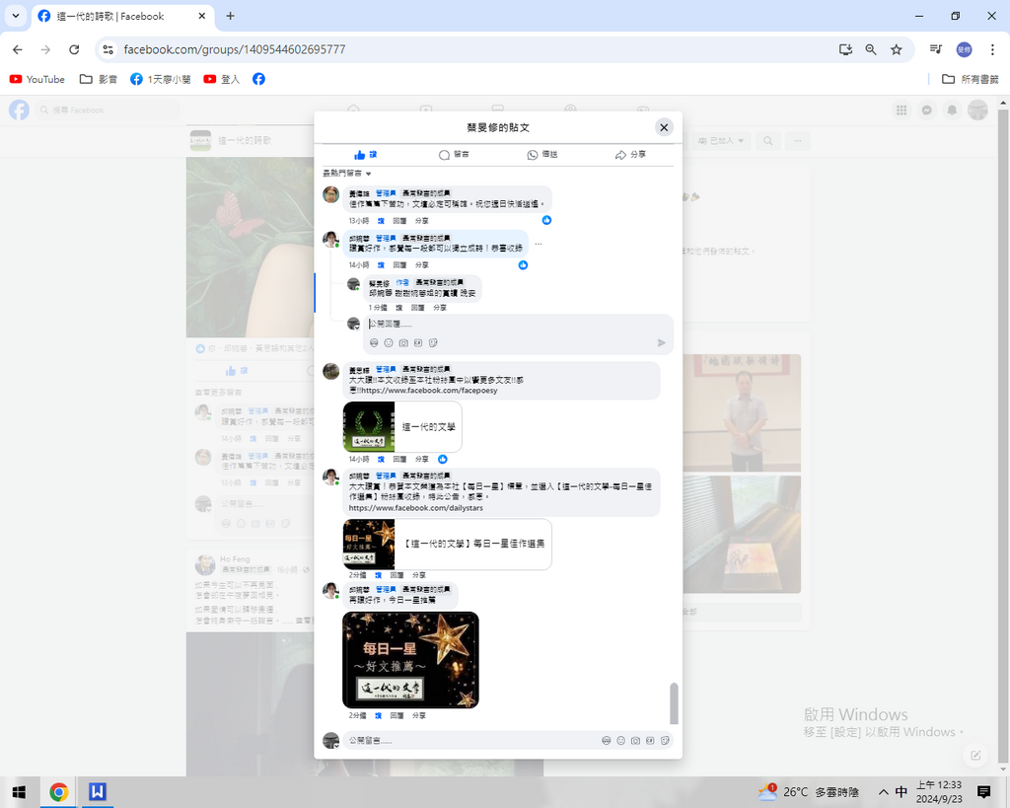Bookmark this page with the star icon
This screenshot has width=1010, height=808.
pyautogui.click(x=896, y=49)
